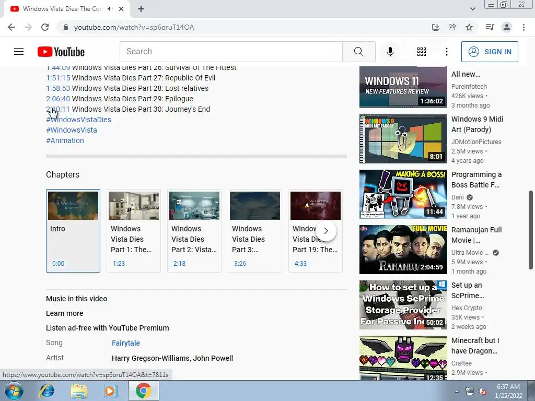Screen dimensions: 535x401
Task: Focus the YouTube Search box
Action: click(231, 52)
